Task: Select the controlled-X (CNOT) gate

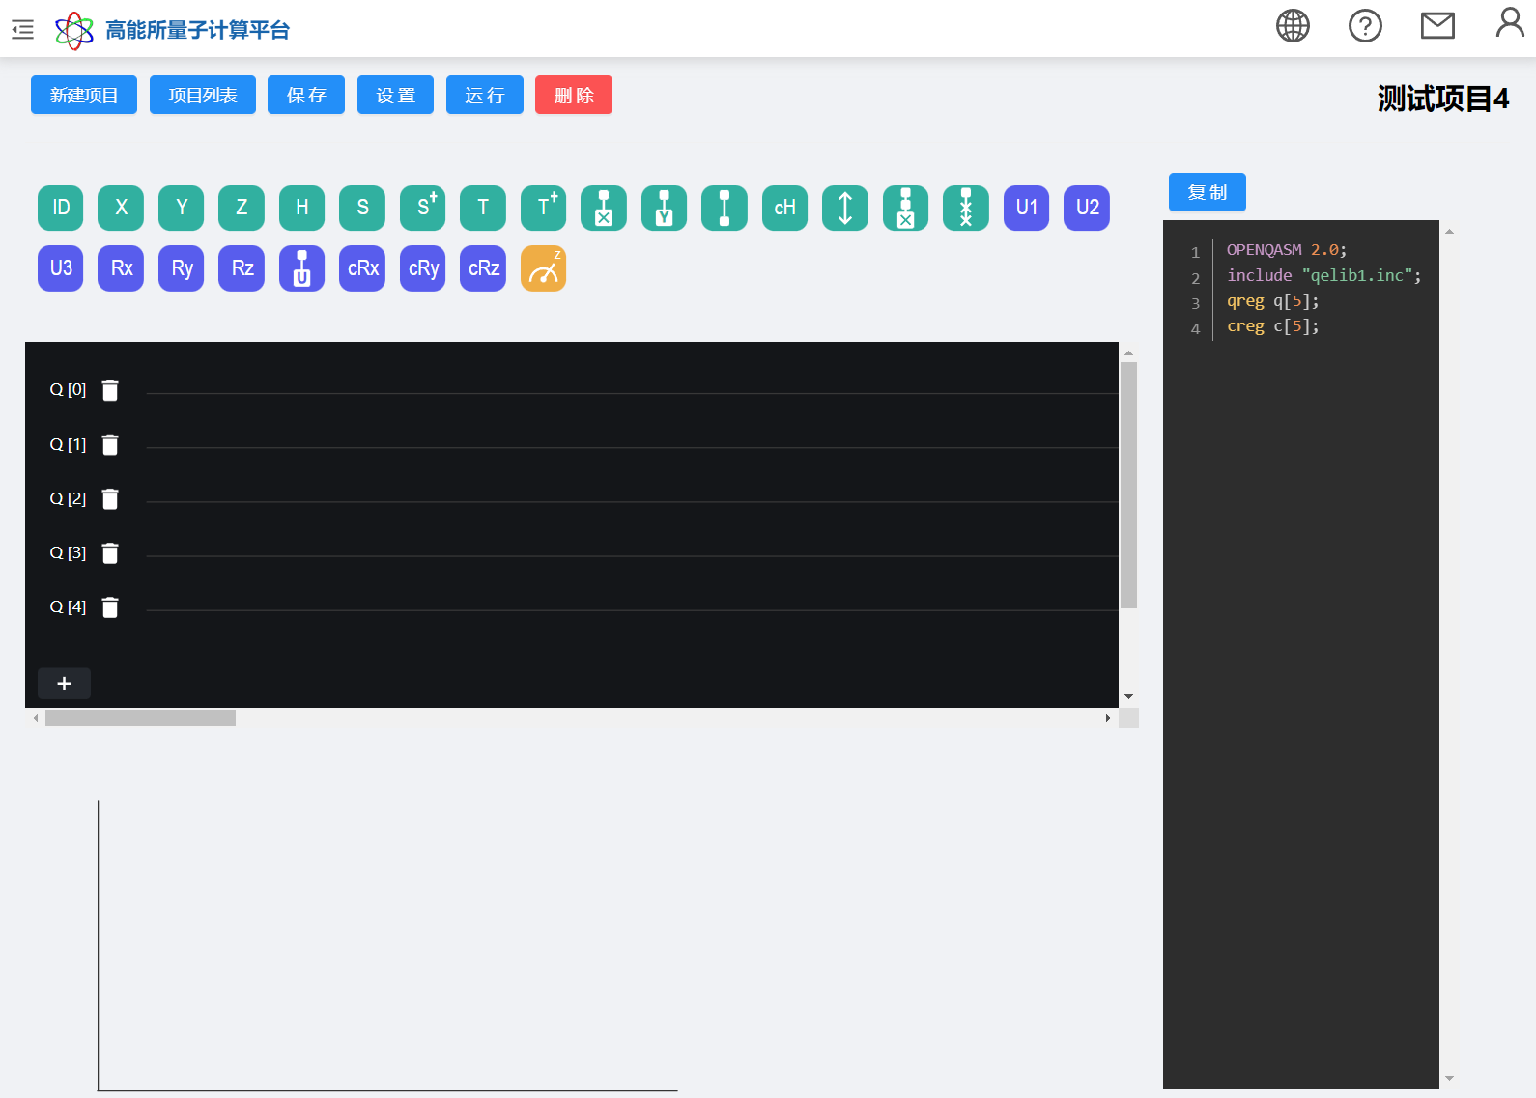Action: [x=604, y=208]
